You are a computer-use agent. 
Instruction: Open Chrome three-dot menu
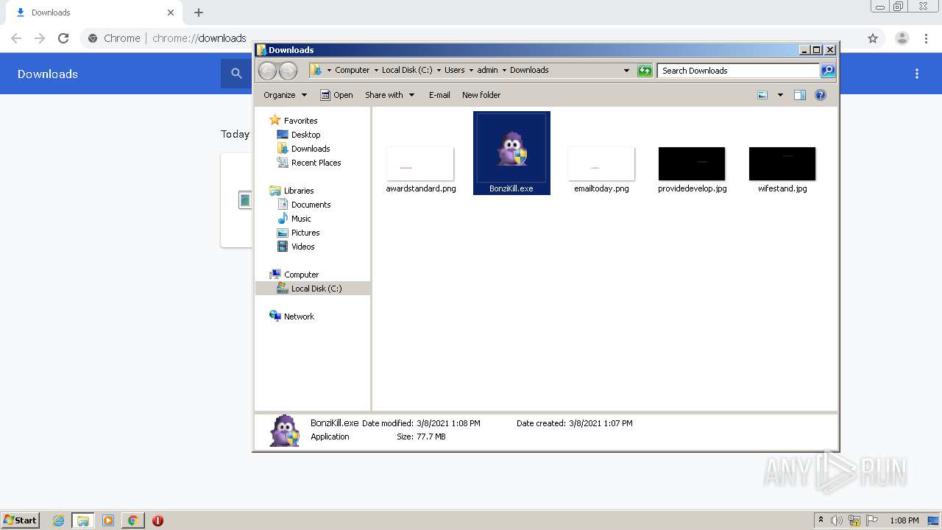926,38
